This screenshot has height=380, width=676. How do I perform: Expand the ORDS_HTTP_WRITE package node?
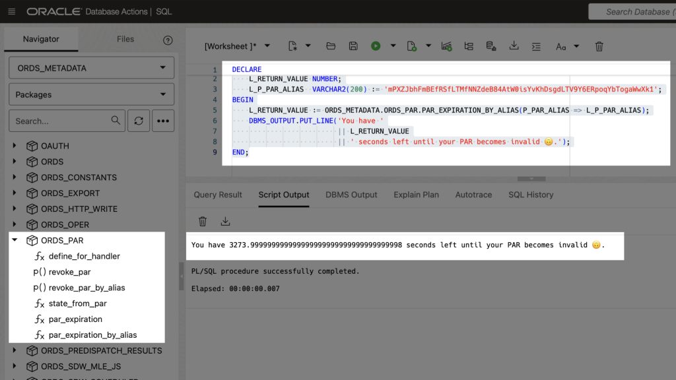[15, 208]
